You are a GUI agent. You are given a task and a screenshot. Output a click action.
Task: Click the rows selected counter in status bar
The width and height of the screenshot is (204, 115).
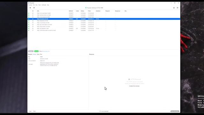click(104, 111)
